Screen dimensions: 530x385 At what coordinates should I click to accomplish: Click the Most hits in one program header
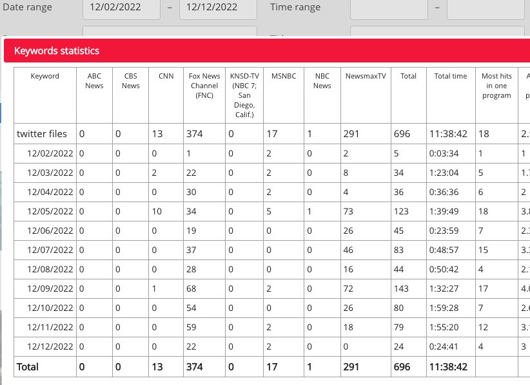pyautogui.click(x=496, y=86)
